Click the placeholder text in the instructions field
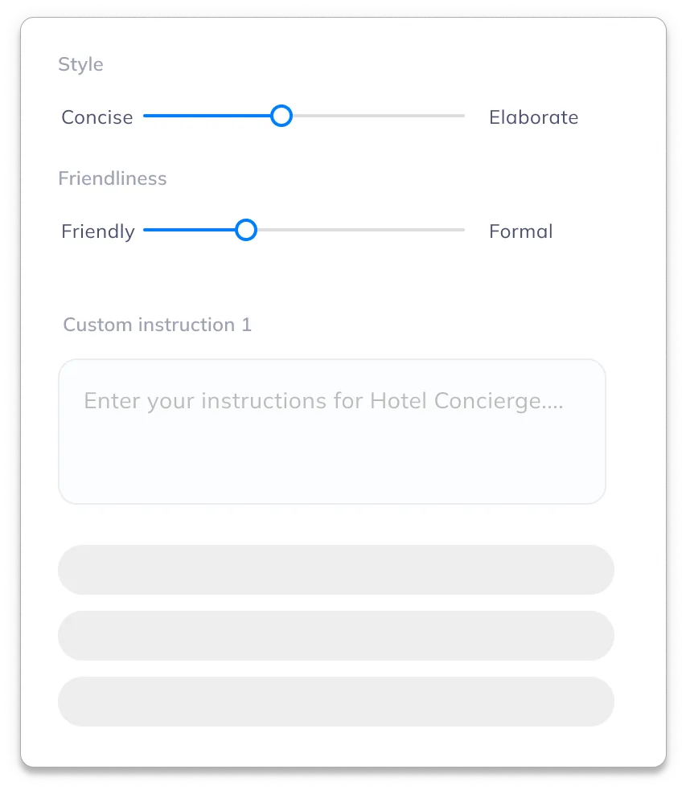Viewport: 686px width, 790px height. [x=325, y=400]
